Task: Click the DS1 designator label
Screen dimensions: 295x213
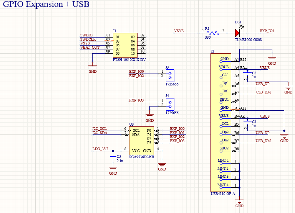Action: 238,22
